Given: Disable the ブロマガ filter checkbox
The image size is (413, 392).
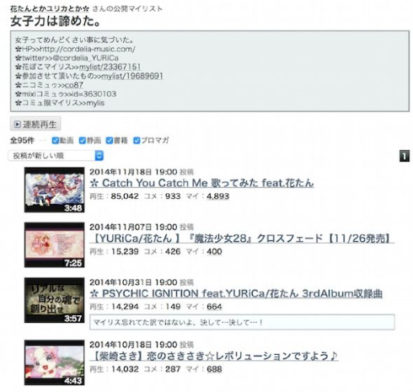Looking at the screenshot, I should click(137, 141).
